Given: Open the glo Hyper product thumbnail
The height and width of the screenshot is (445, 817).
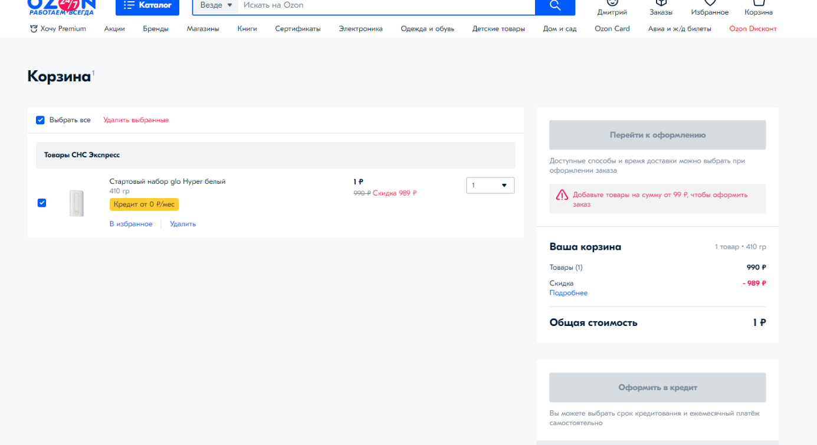Looking at the screenshot, I should (x=77, y=203).
